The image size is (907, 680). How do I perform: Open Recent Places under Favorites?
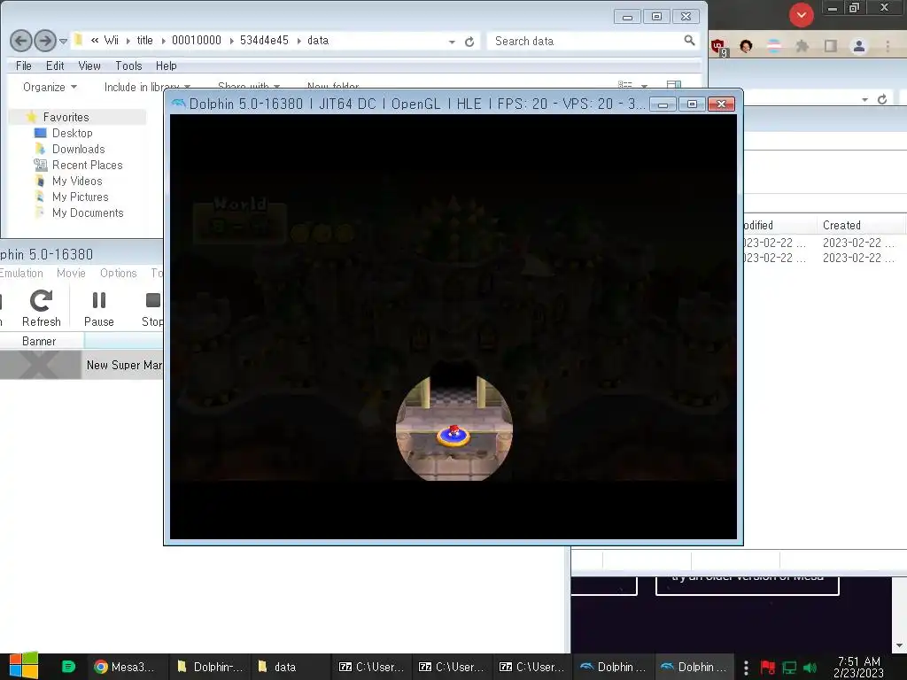[87, 165]
